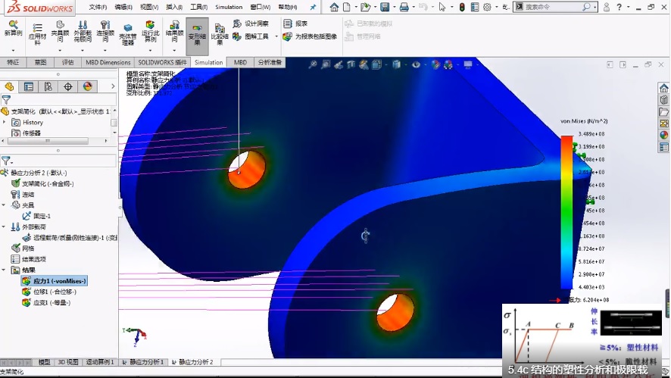
Task: Open Options with the gear icon
Action: tap(487, 7)
